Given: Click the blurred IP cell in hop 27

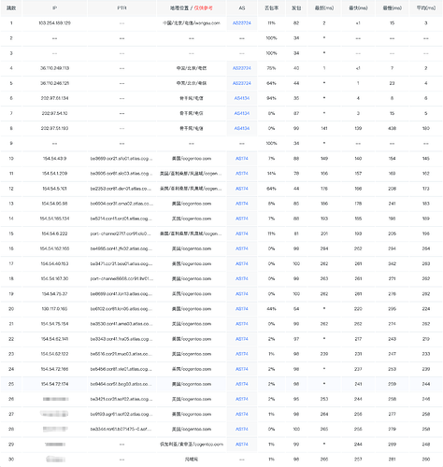Looking at the screenshot, I should 54,414.
